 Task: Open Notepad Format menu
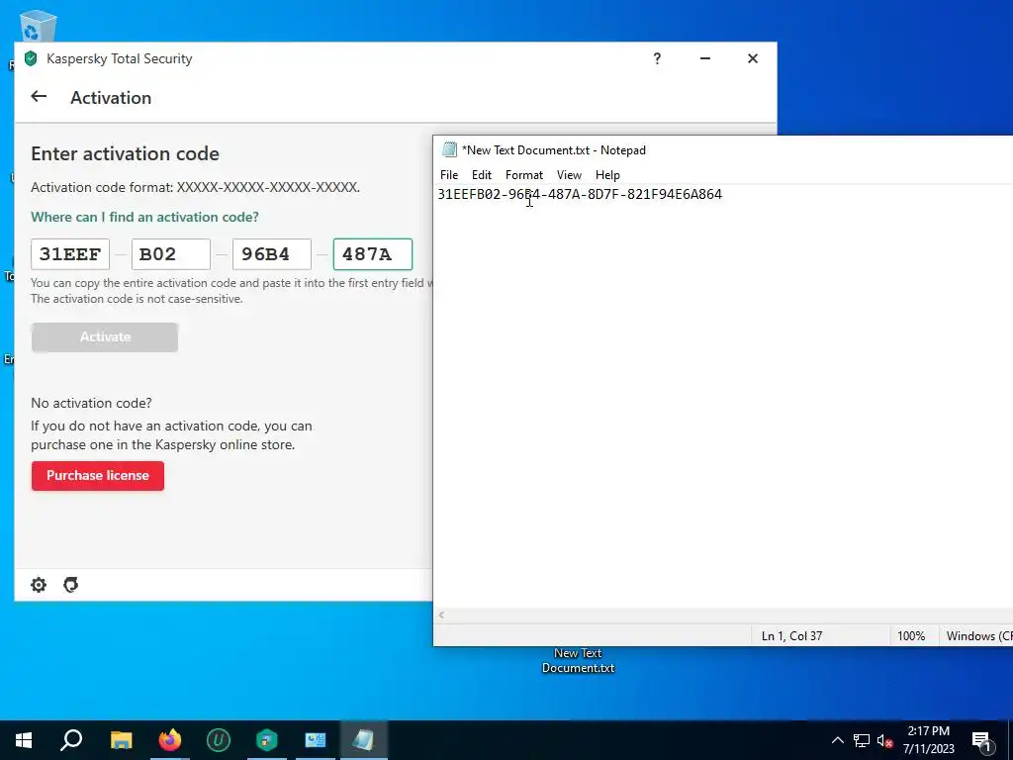pos(524,175)
